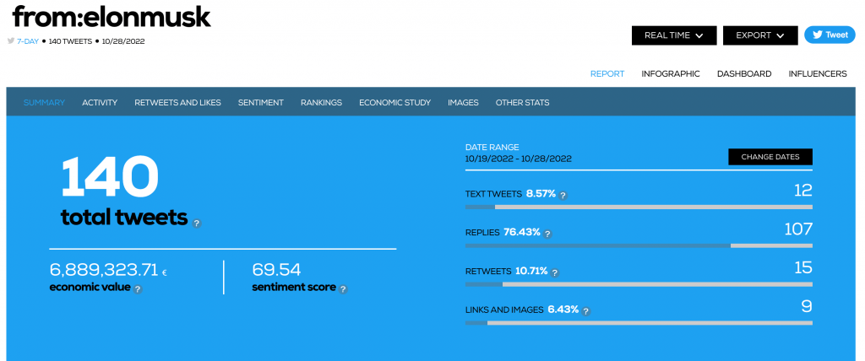Click the 69.54 sentiment score value
The image size is (865, 361).
(x=276, y=270)
